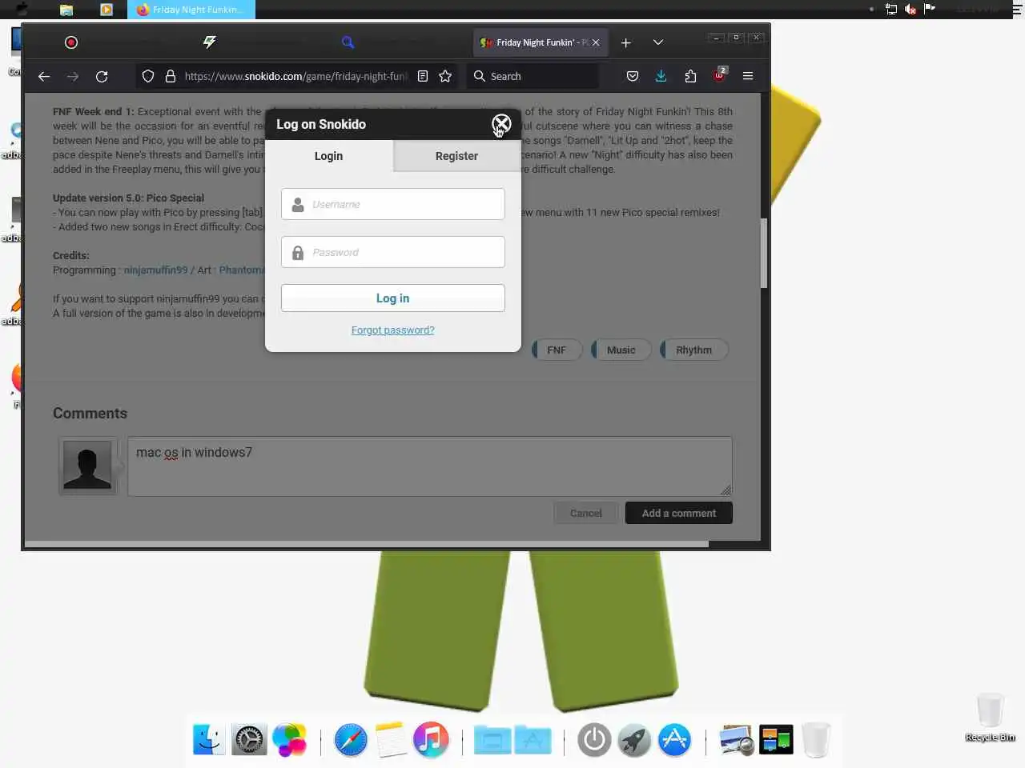
Task: Click the Action Center flag tray icon
Action: pos(930,9)
